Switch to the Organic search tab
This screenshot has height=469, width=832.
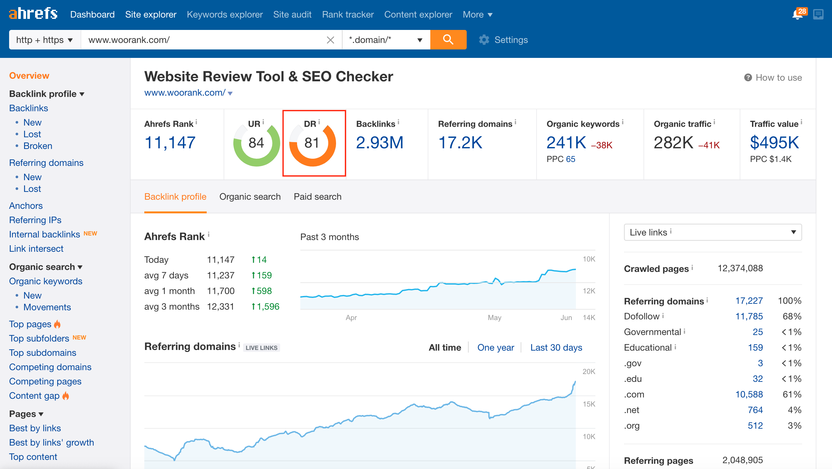pos(250,196)
